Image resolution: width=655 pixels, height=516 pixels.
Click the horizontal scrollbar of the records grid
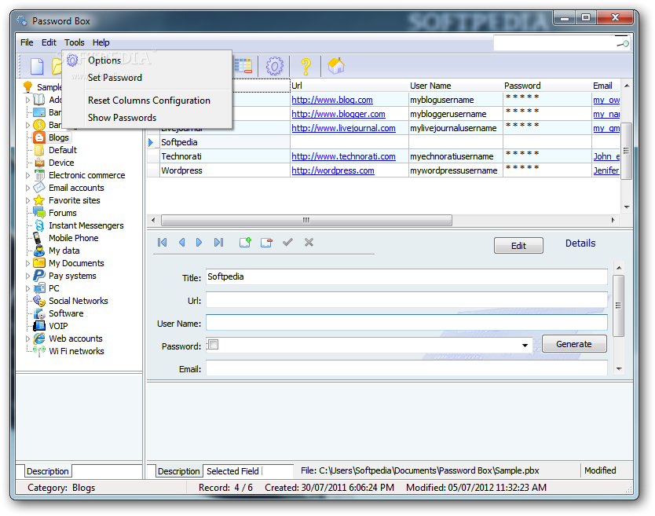coord(306,220)
